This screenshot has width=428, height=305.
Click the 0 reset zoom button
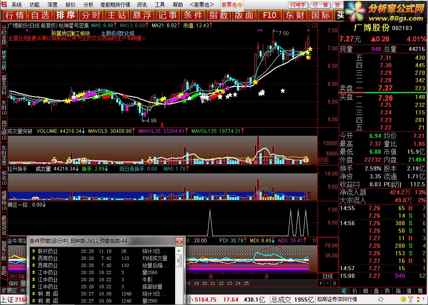click(x=334, y=283)
